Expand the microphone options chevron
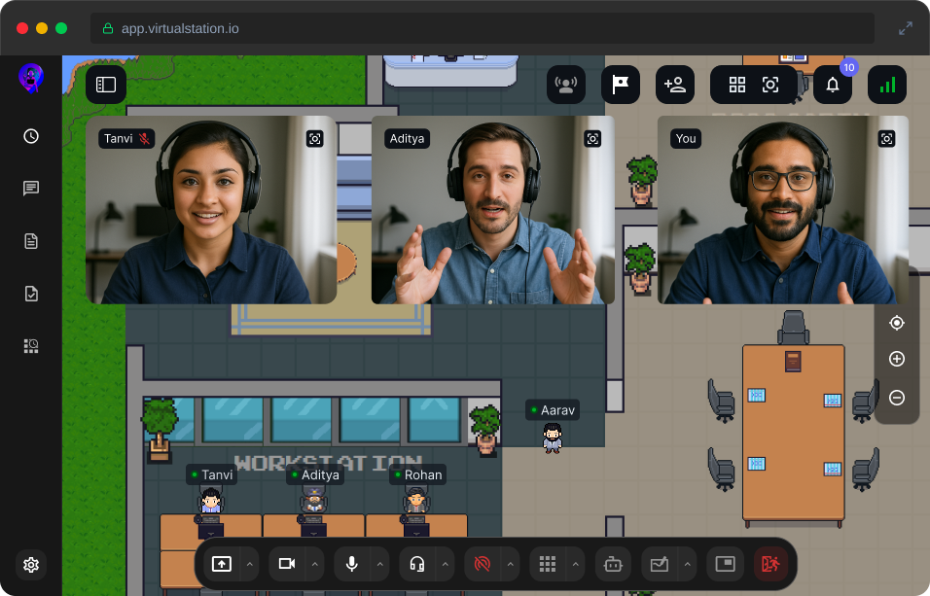 (379, 564)
